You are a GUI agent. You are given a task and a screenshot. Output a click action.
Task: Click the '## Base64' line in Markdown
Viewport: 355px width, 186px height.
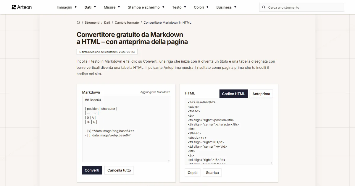(93, 100)
